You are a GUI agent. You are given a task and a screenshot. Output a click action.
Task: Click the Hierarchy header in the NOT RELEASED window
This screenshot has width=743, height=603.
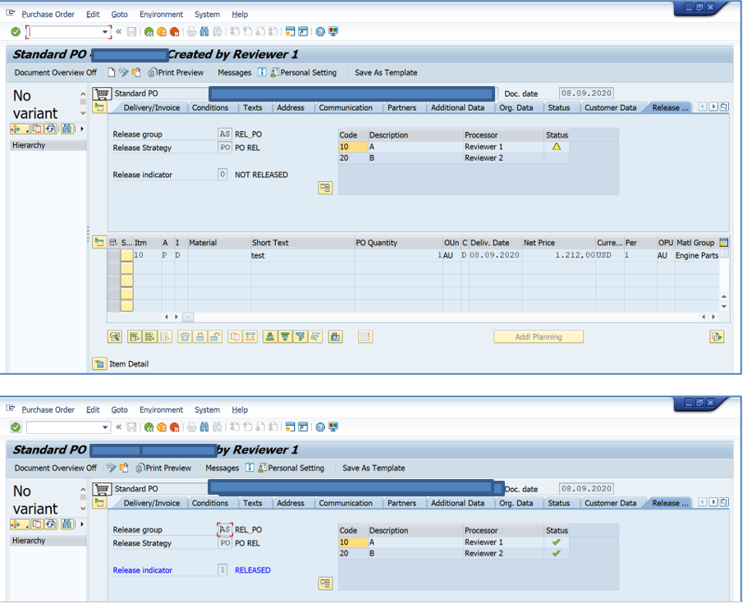point(48,145)
